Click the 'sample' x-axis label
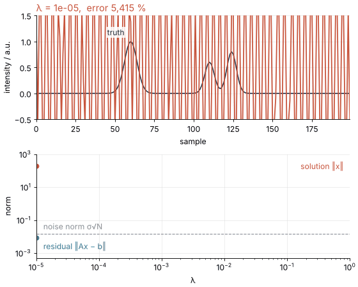Screen dimensions: 358x287 tap(193, 142)
